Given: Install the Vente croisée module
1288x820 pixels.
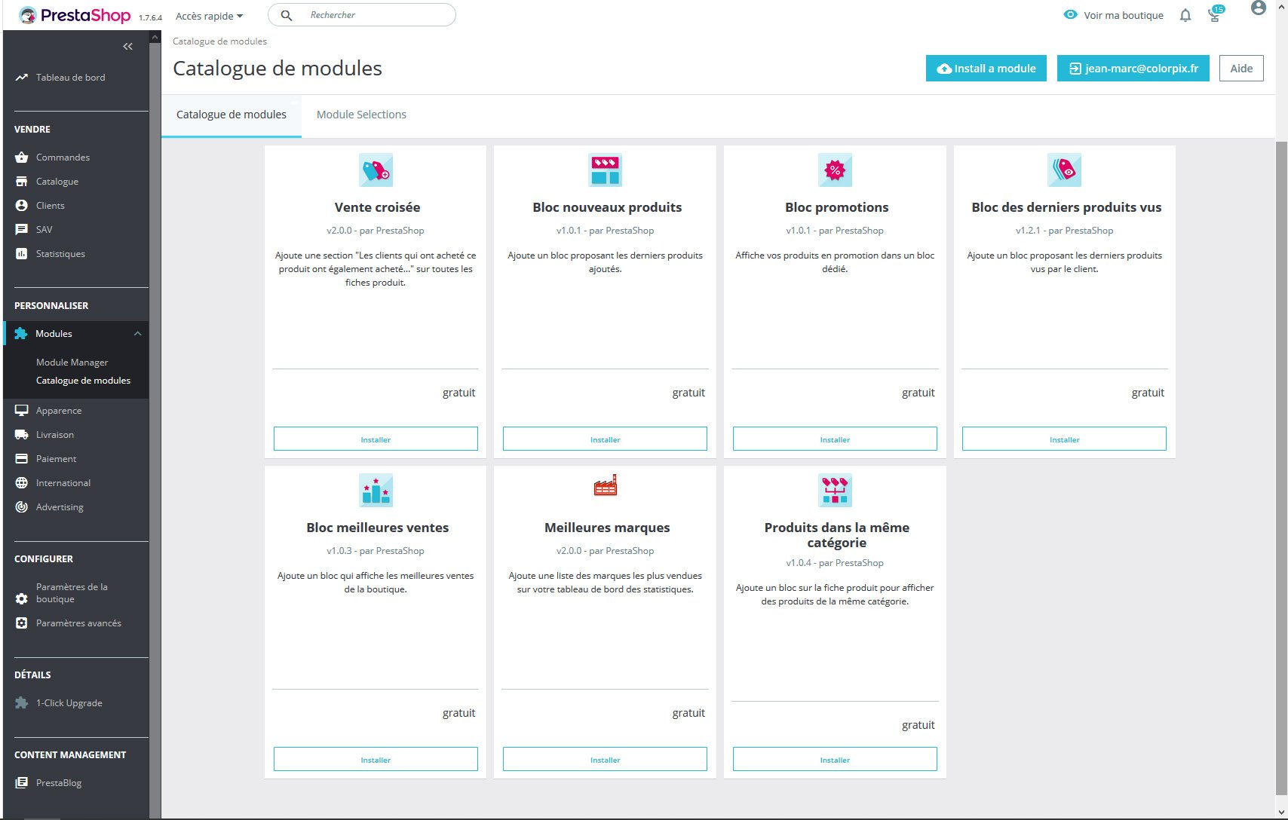Looking at the screenshot, I should (x=376, y=439).
